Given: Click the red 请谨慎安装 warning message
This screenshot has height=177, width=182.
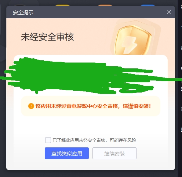Looking at the screenshot, I should tap(93, 106).
